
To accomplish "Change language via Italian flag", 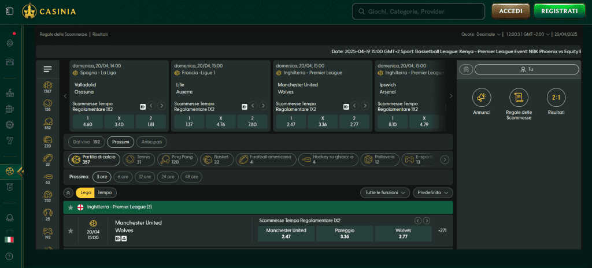I will (9, 239).
